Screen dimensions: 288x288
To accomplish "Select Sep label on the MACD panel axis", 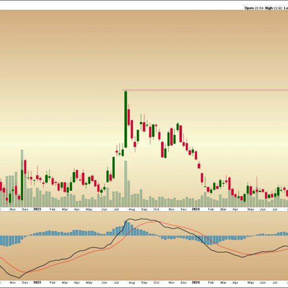I will [x=144, y=283].
